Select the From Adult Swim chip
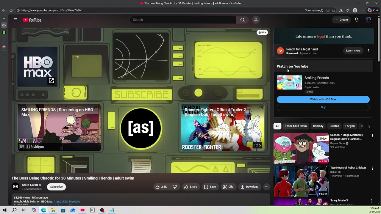 point(296,126)
